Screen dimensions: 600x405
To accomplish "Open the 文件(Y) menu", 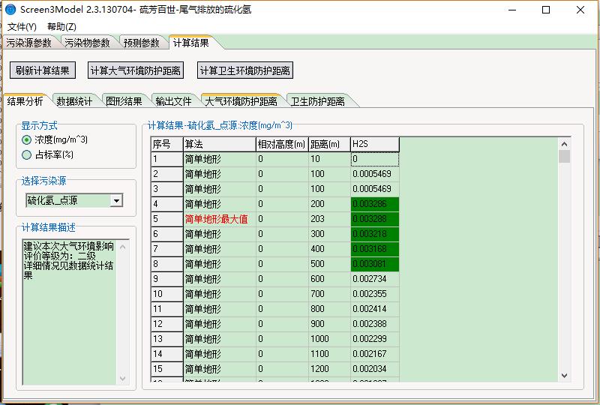I will pos(22,27).
